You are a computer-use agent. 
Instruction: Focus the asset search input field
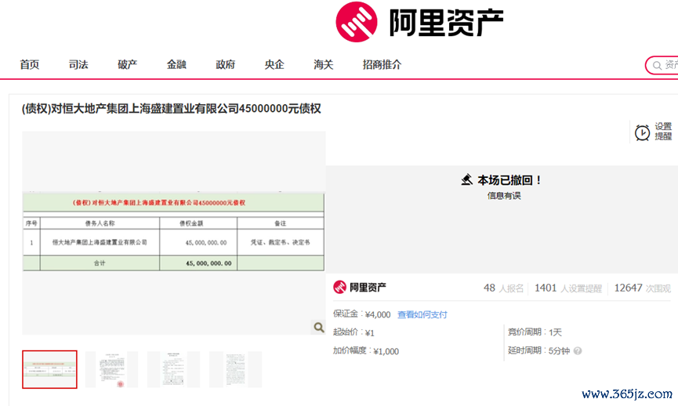(662, 65)
